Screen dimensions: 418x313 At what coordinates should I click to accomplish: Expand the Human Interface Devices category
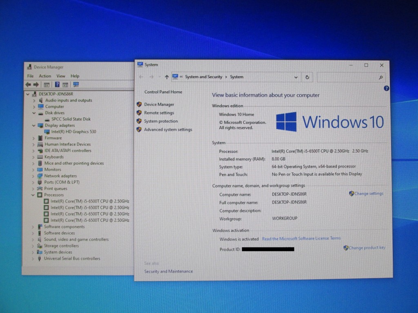pos(33,145)
